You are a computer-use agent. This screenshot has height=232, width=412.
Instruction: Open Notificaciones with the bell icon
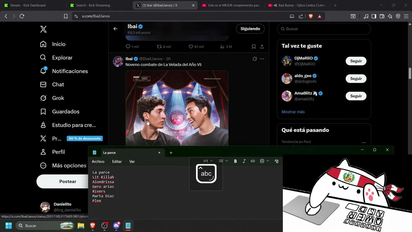[x=64, y=71]
